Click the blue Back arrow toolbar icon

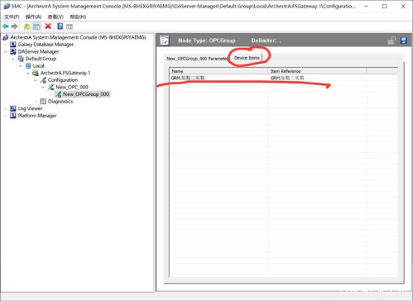pyautogui.click(x=5, y=26)
